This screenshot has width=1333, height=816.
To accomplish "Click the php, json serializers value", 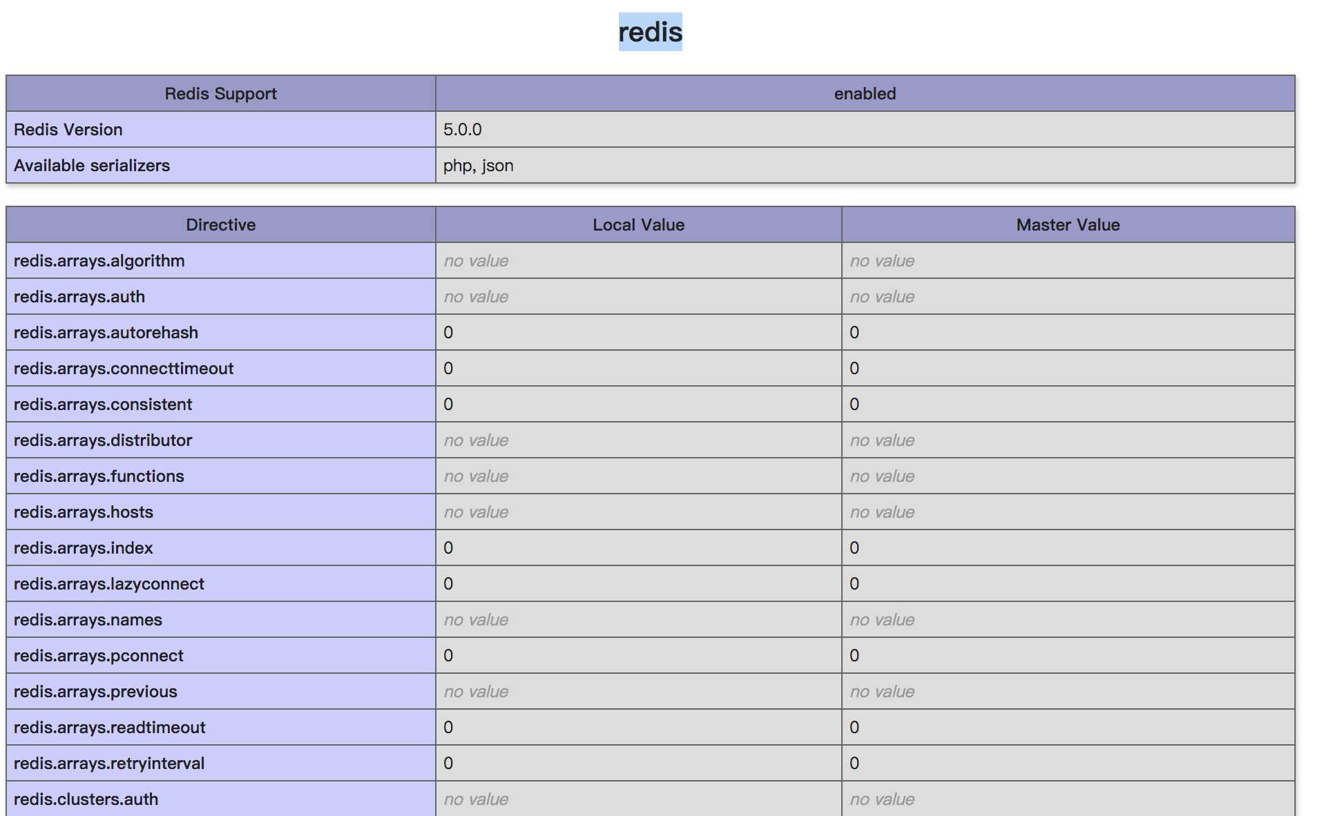I will point(478,166).
